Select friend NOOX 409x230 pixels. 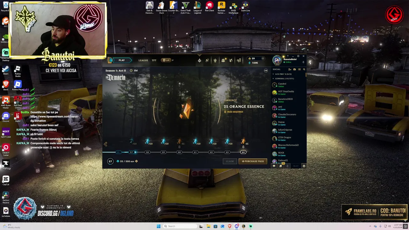click(x=289, y=154)
